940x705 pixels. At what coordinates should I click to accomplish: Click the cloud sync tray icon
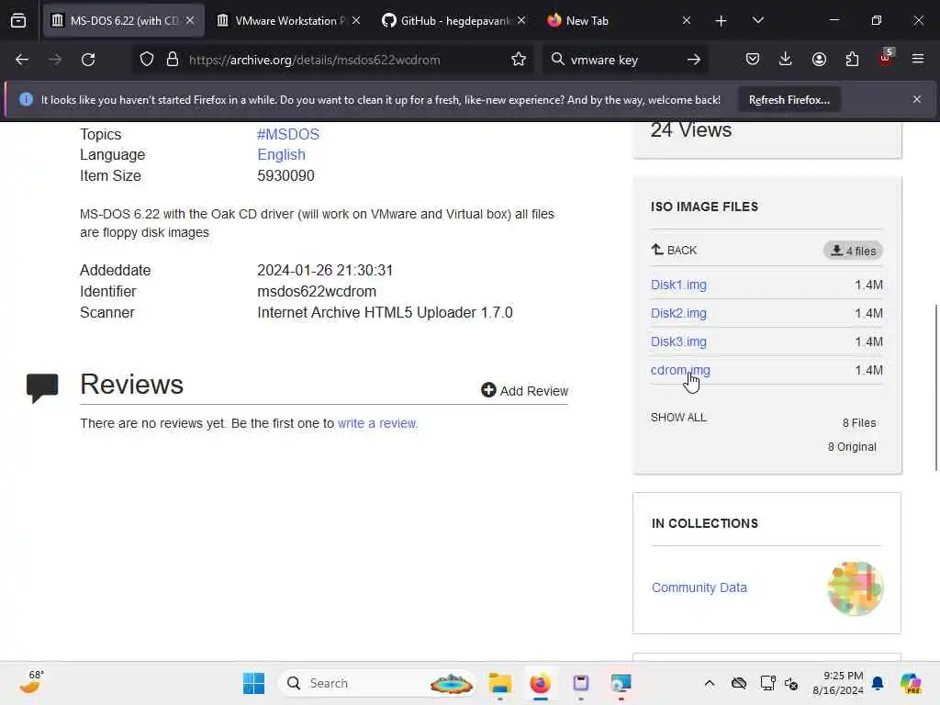coord(739,683)
